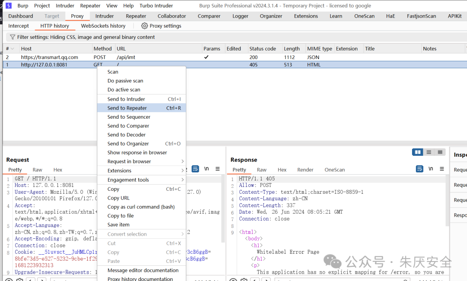
Task: Open the Help menu
Action: point(128,6)
